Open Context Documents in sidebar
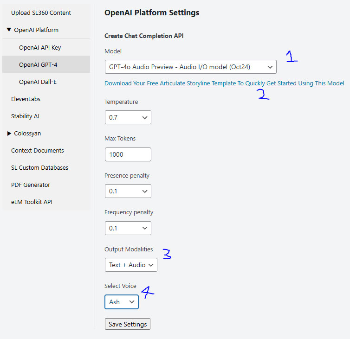This screenshot has height=339, width=350. point(37,151)
